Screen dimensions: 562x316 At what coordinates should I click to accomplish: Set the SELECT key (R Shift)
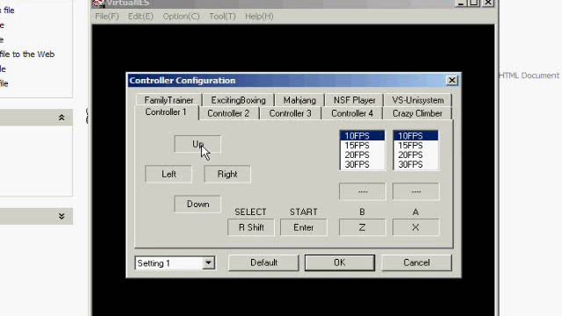point(251,227)
